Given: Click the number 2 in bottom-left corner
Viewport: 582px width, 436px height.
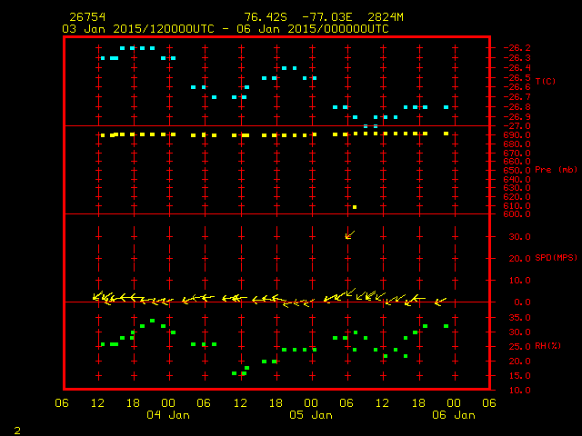Looking at the screenshot, I should pos(16,428).
